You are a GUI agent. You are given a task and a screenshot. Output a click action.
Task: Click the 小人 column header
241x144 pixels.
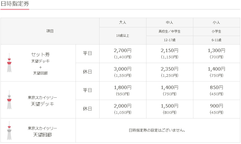point(217,22)
